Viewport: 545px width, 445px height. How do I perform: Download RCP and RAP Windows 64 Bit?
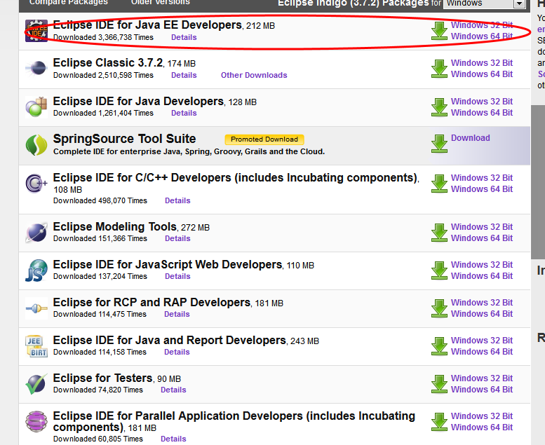[482, 314]
